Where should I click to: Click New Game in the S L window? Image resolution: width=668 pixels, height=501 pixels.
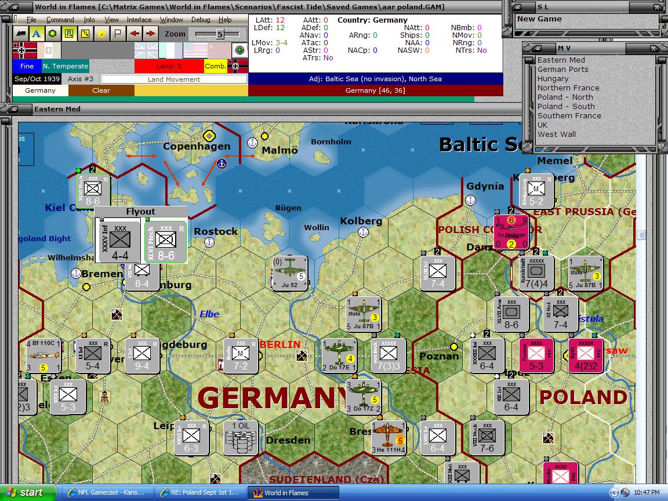click(x=539, y=19)
